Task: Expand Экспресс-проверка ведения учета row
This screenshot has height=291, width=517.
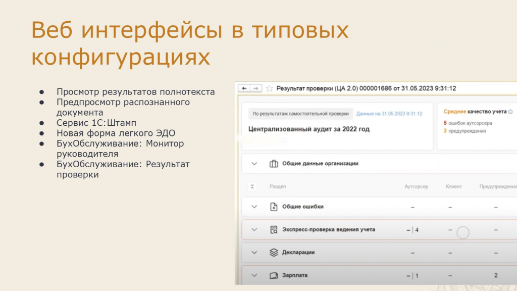Action: (254, 230)
